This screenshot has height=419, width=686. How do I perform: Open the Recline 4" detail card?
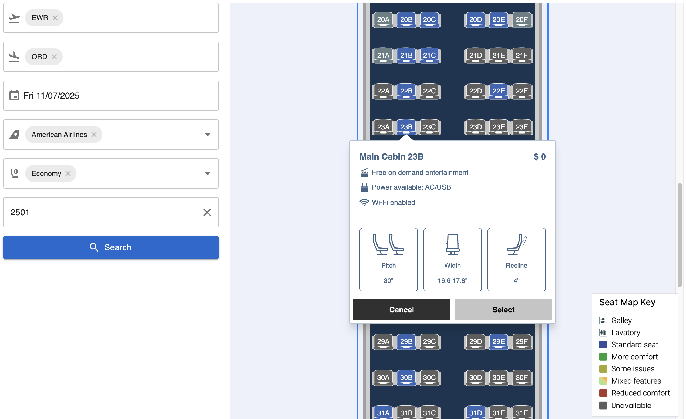(x=517, y=260)
